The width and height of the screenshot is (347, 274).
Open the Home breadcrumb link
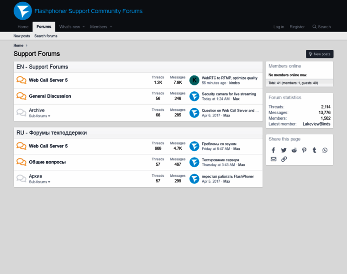(18, 45)
